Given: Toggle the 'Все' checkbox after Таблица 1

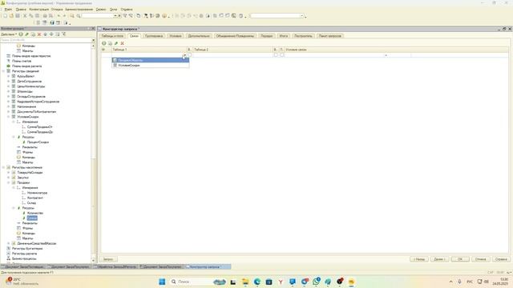Looking at the screenshot, I should (189, 55).
